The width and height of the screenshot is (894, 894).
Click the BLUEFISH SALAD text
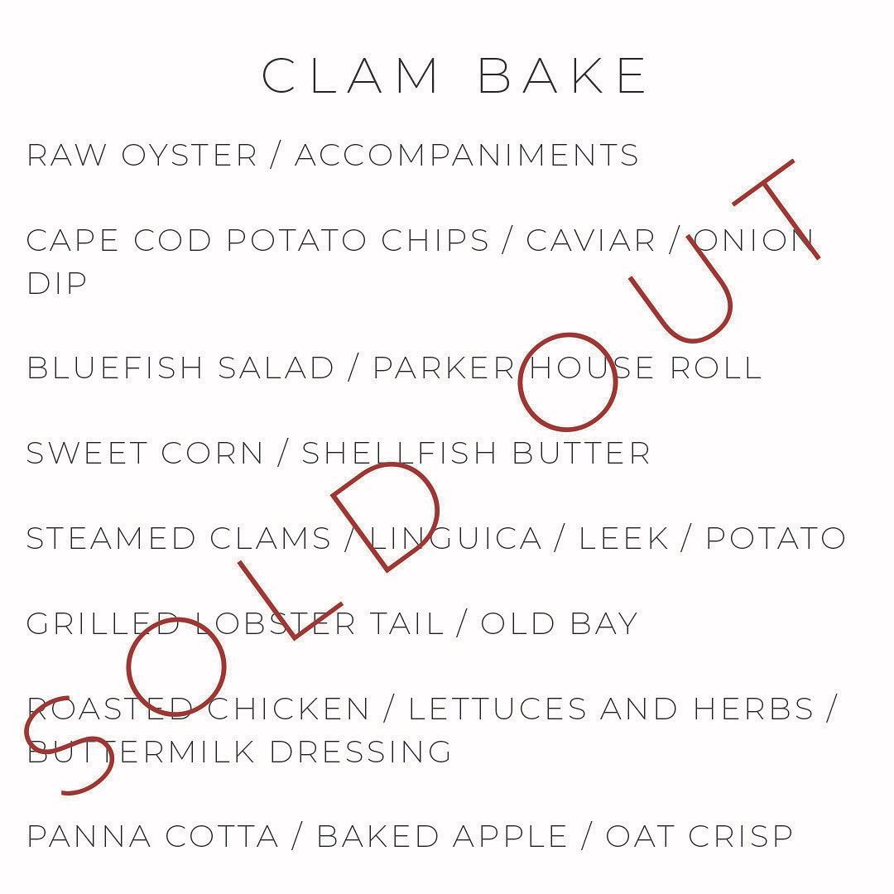coord(180,368)
